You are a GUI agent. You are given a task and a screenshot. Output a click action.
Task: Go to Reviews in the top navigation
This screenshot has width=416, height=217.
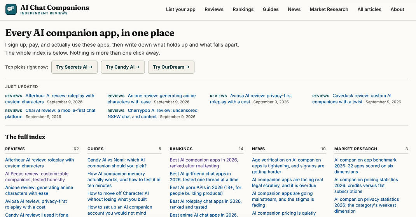[214, 9]
